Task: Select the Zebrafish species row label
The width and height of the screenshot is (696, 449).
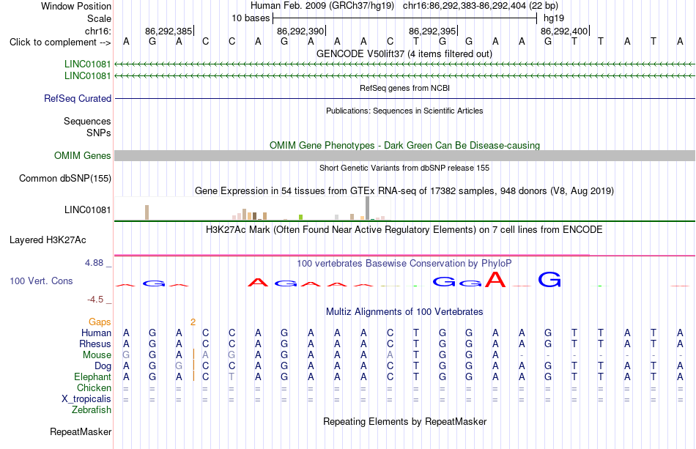Action: pos(92,409)
